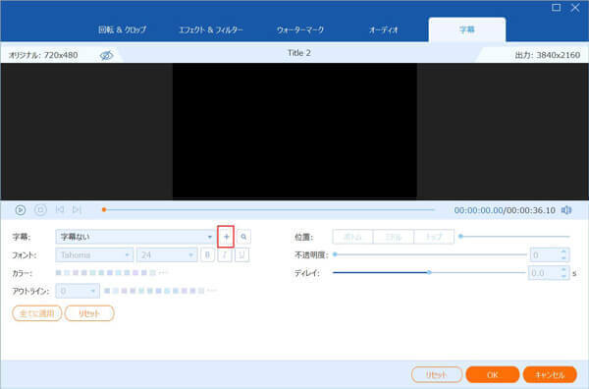589x389 pixels.
Task: Stop the video playback
Action: coord(40,209)
